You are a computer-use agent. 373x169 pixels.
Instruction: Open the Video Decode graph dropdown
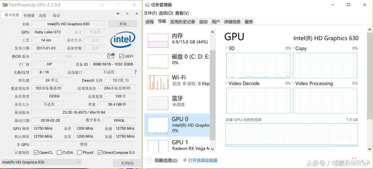(227, 83)
